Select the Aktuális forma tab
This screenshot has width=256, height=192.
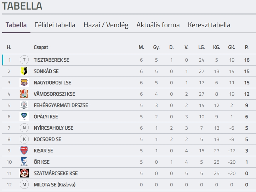click(158, 25)
